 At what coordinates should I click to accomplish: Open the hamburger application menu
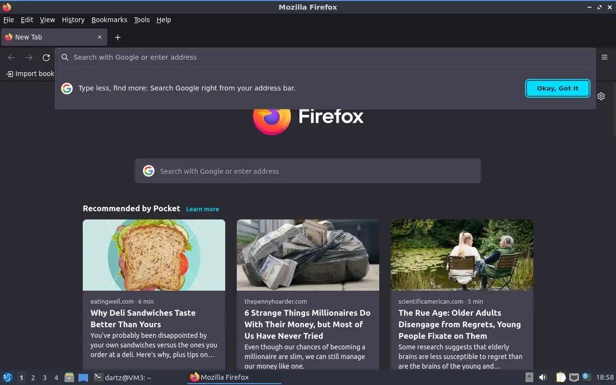pyautogui.click(x=604, y=57)
